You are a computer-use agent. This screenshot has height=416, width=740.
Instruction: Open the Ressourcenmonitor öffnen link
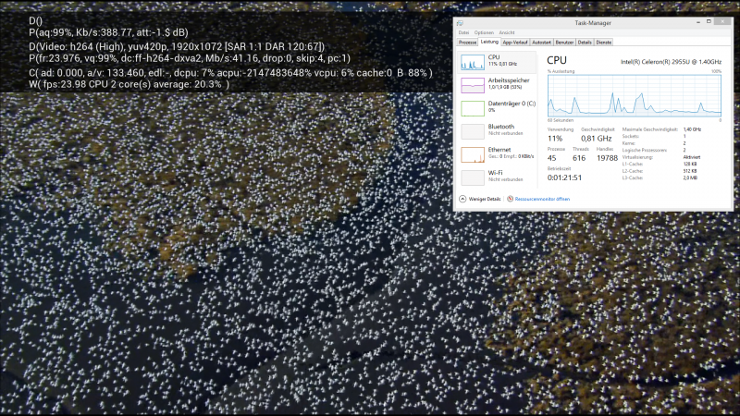point(542,199)
